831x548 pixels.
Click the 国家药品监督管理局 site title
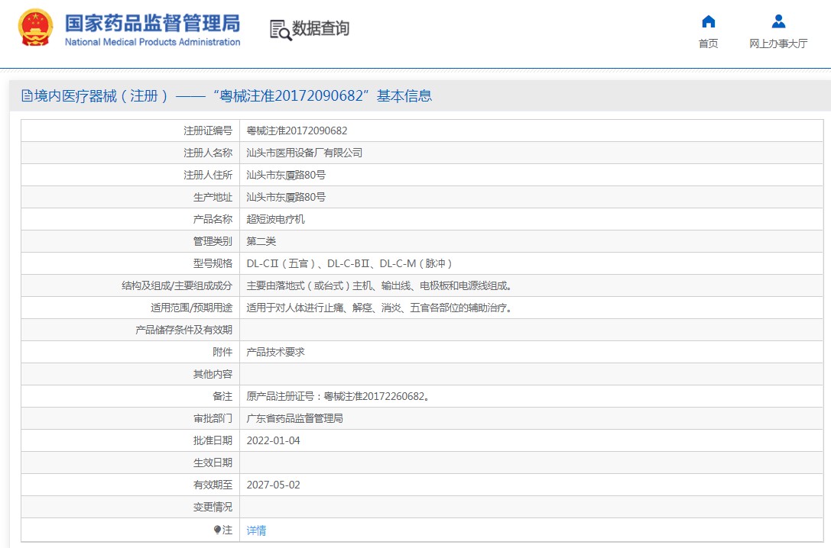click(152, 23)
